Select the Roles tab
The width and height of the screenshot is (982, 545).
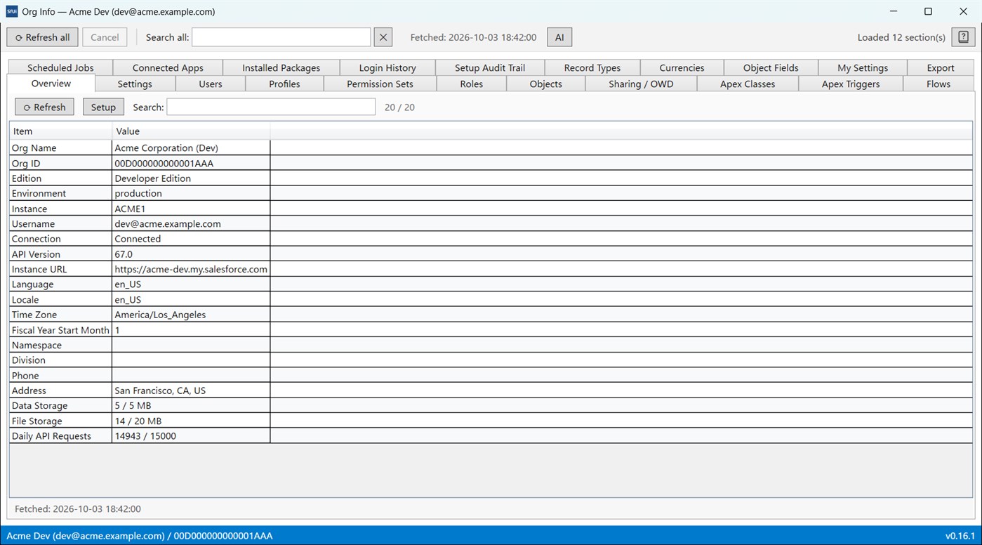[x=472, y=84]
